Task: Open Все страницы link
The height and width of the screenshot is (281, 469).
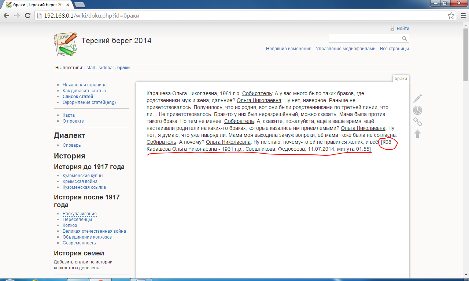Action: [394, 49]
